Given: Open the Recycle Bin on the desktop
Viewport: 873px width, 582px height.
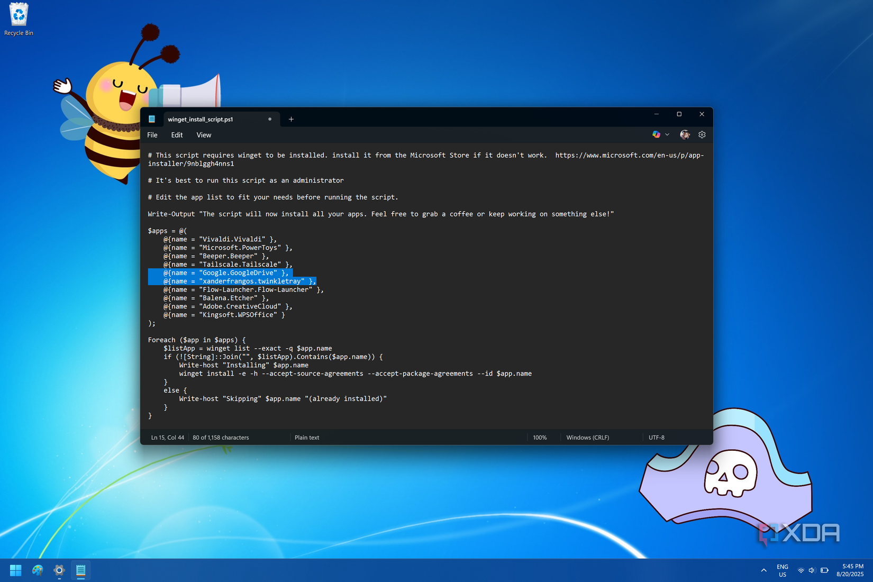Looking at the screenshot, I should 18,15.
